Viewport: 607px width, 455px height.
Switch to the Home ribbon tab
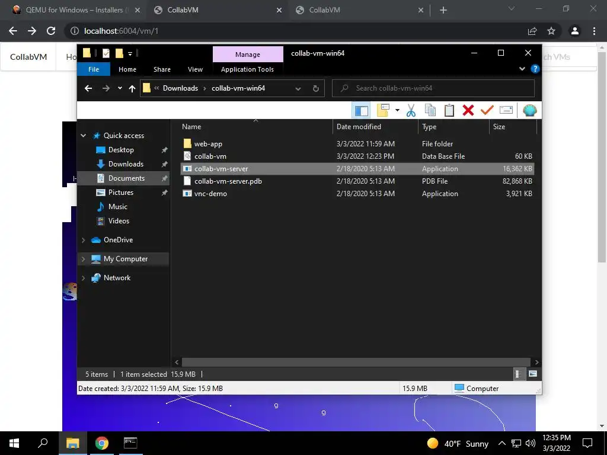127,69
